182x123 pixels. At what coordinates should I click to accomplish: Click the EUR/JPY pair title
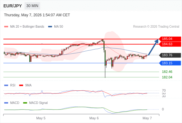[13, 6]
